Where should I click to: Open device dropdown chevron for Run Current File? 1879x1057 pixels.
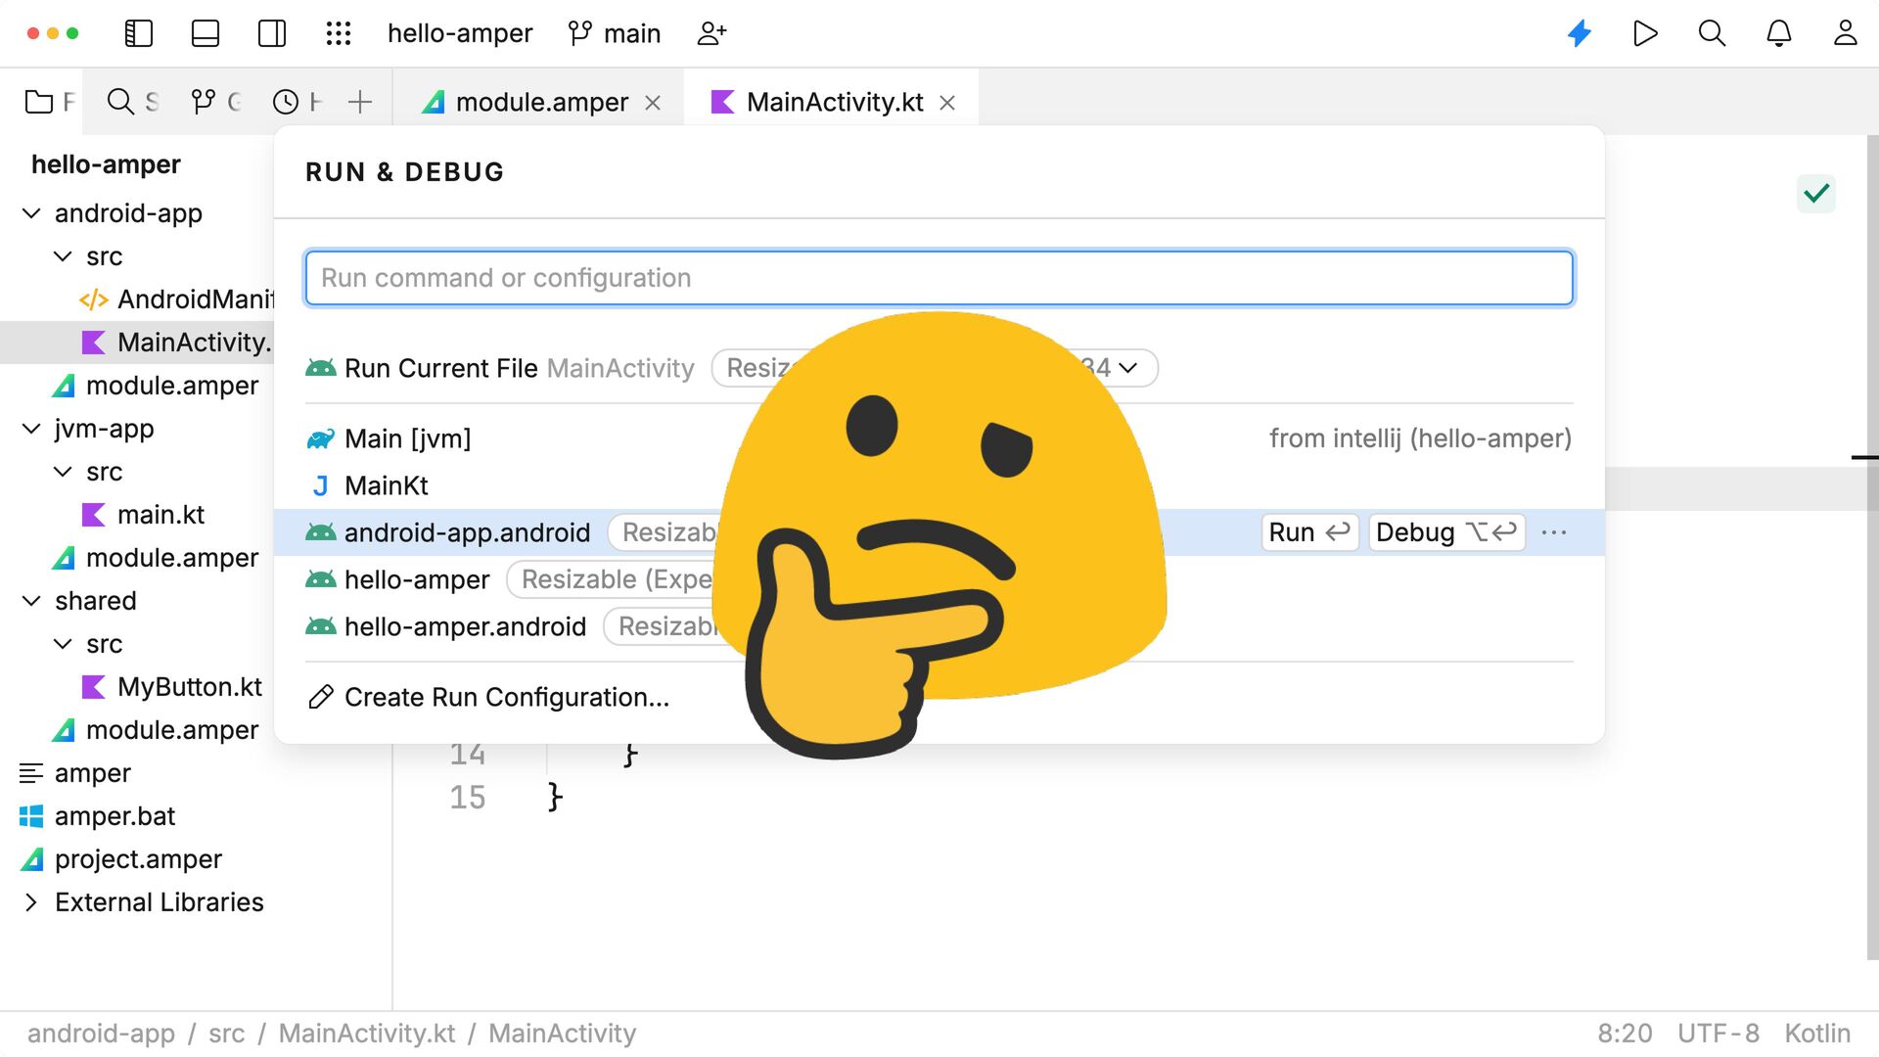[x=1129, y=368]
